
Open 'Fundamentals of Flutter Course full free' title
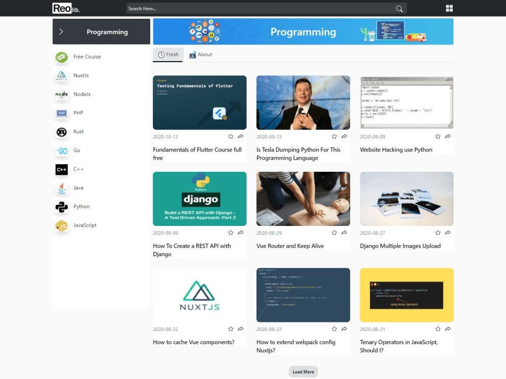click(x=197, y=154)
